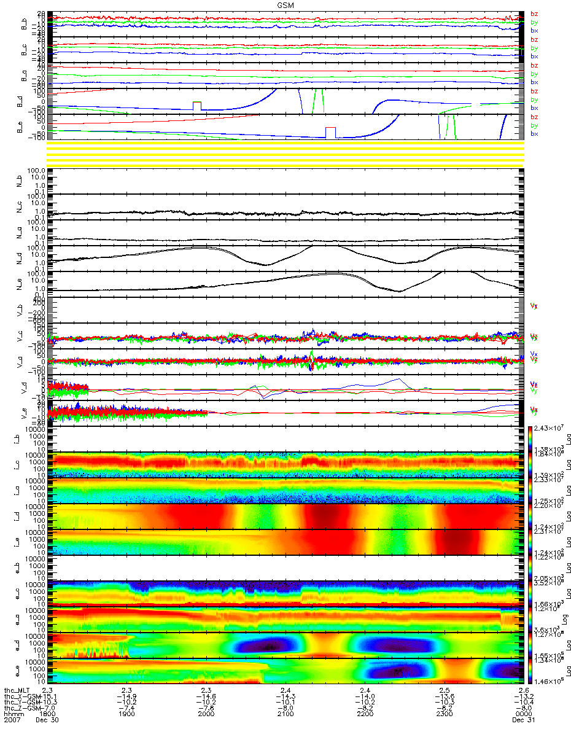
Task: Click inside the V_c velocity plot panel
Action: [x=285, y=335]
